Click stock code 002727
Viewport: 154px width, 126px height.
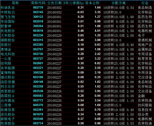coord(38,59)
